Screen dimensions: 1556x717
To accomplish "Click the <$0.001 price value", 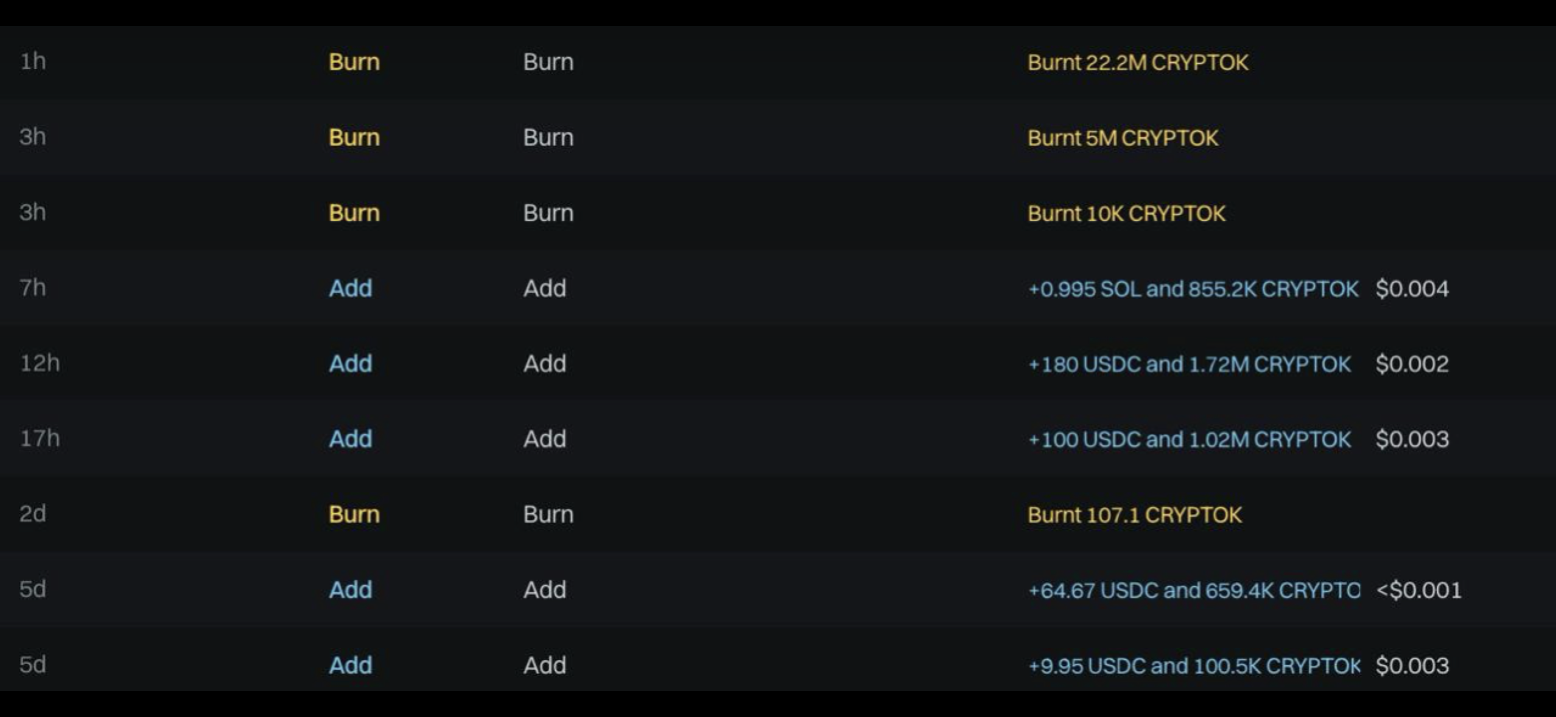I will pos(1418,591).
